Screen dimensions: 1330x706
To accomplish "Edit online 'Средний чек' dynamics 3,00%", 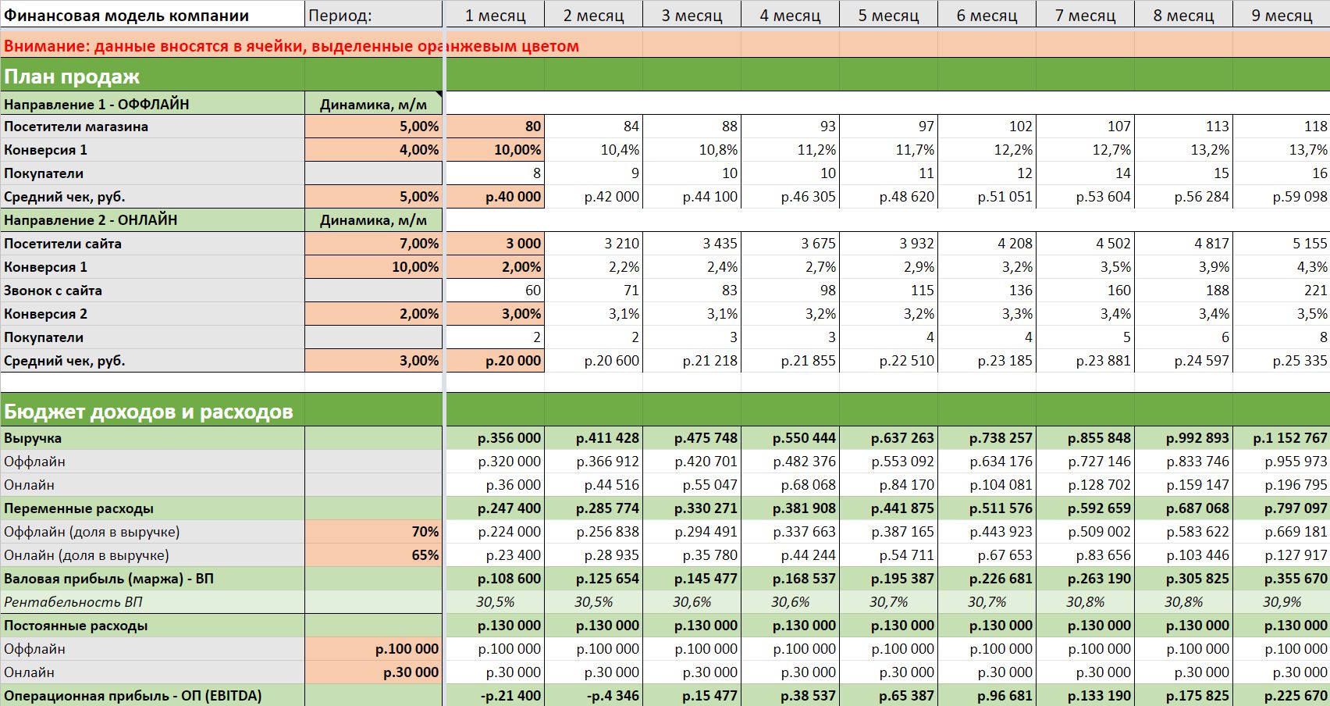I will click(x=374, y=361).
